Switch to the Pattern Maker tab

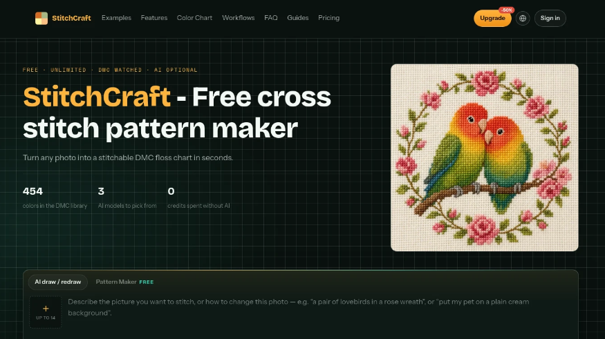pos(124,282)
